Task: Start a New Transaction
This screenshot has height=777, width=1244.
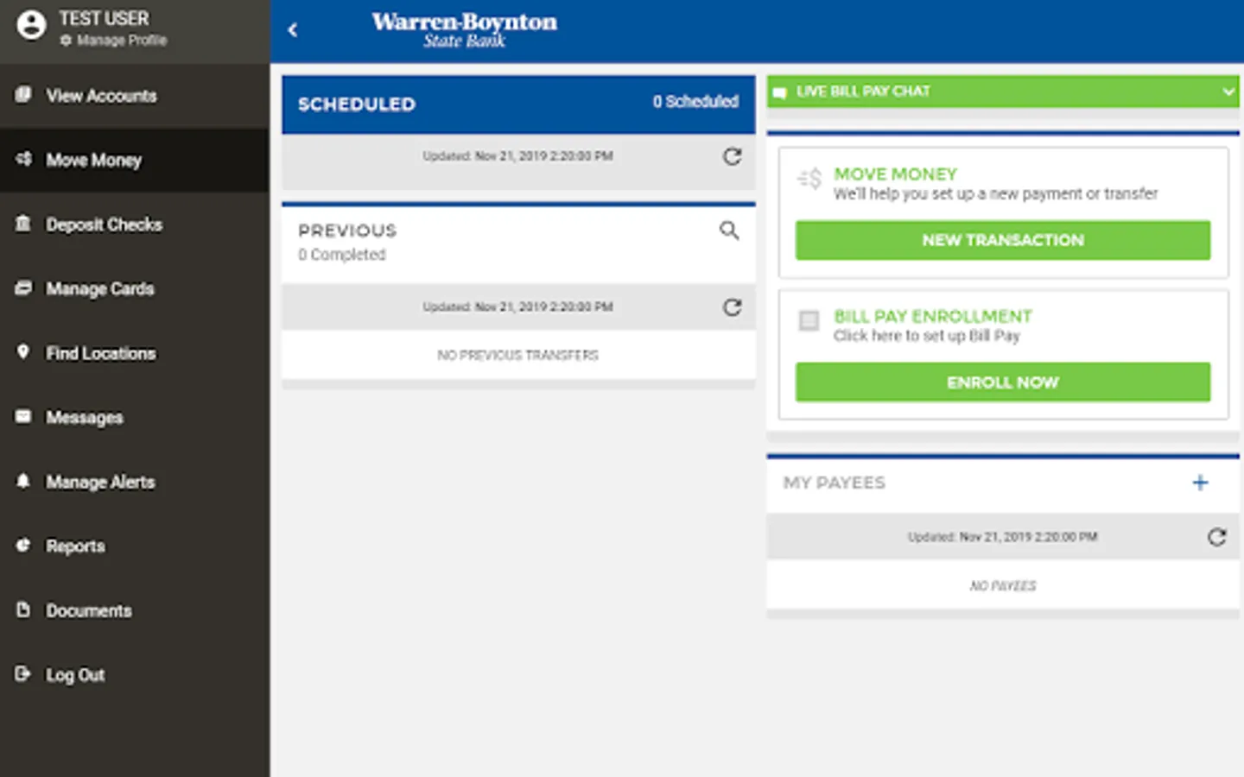Action: (x=1003, y=240)
